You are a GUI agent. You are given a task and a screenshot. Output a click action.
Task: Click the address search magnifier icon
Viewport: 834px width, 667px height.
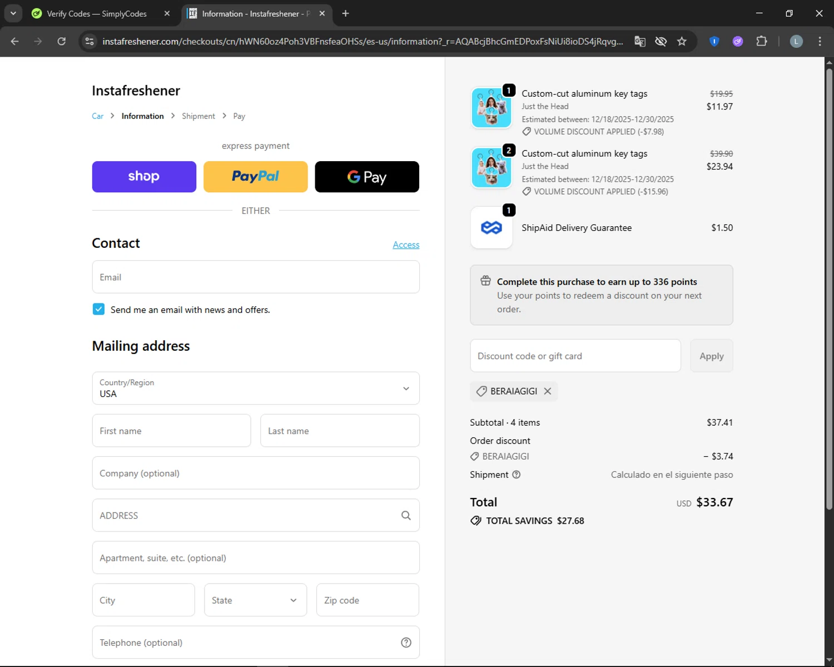click(406, 515)
